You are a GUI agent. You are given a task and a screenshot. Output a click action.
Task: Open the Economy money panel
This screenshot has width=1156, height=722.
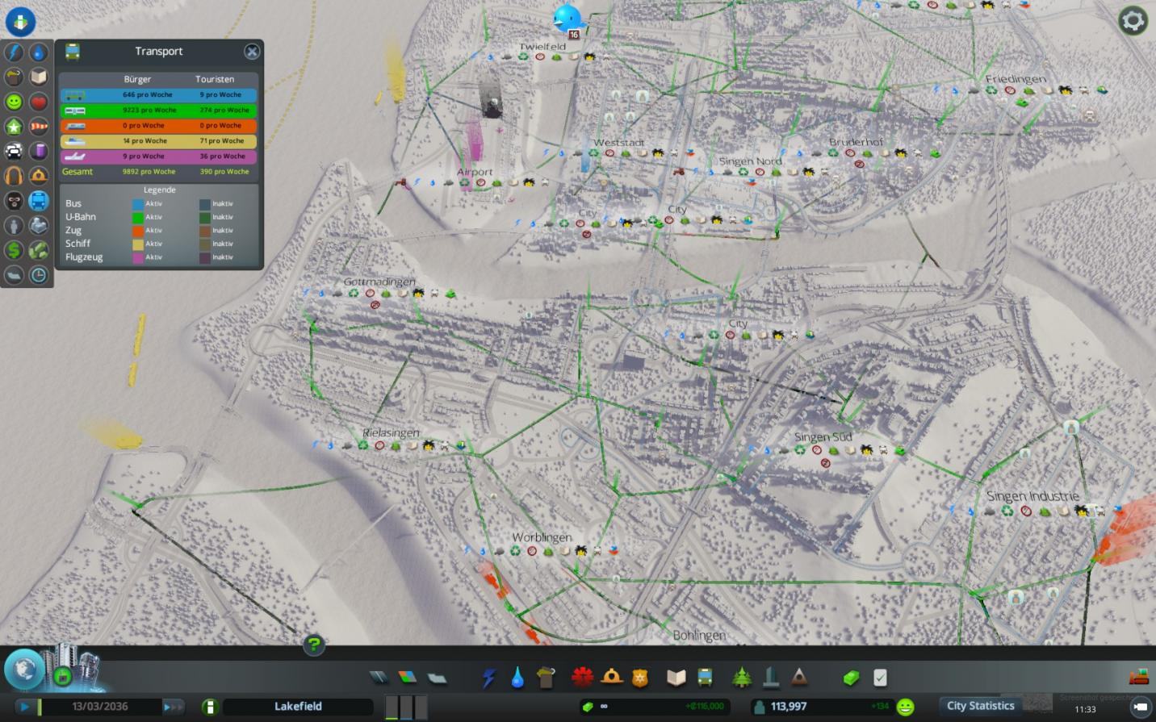[851, 678]
